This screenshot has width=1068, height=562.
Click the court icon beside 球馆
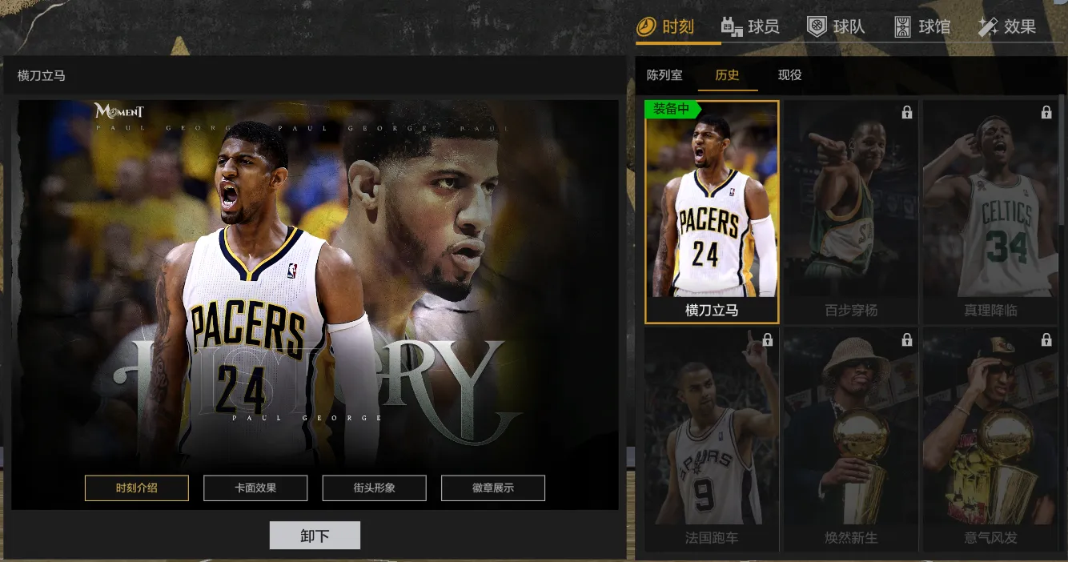point(902,27)
